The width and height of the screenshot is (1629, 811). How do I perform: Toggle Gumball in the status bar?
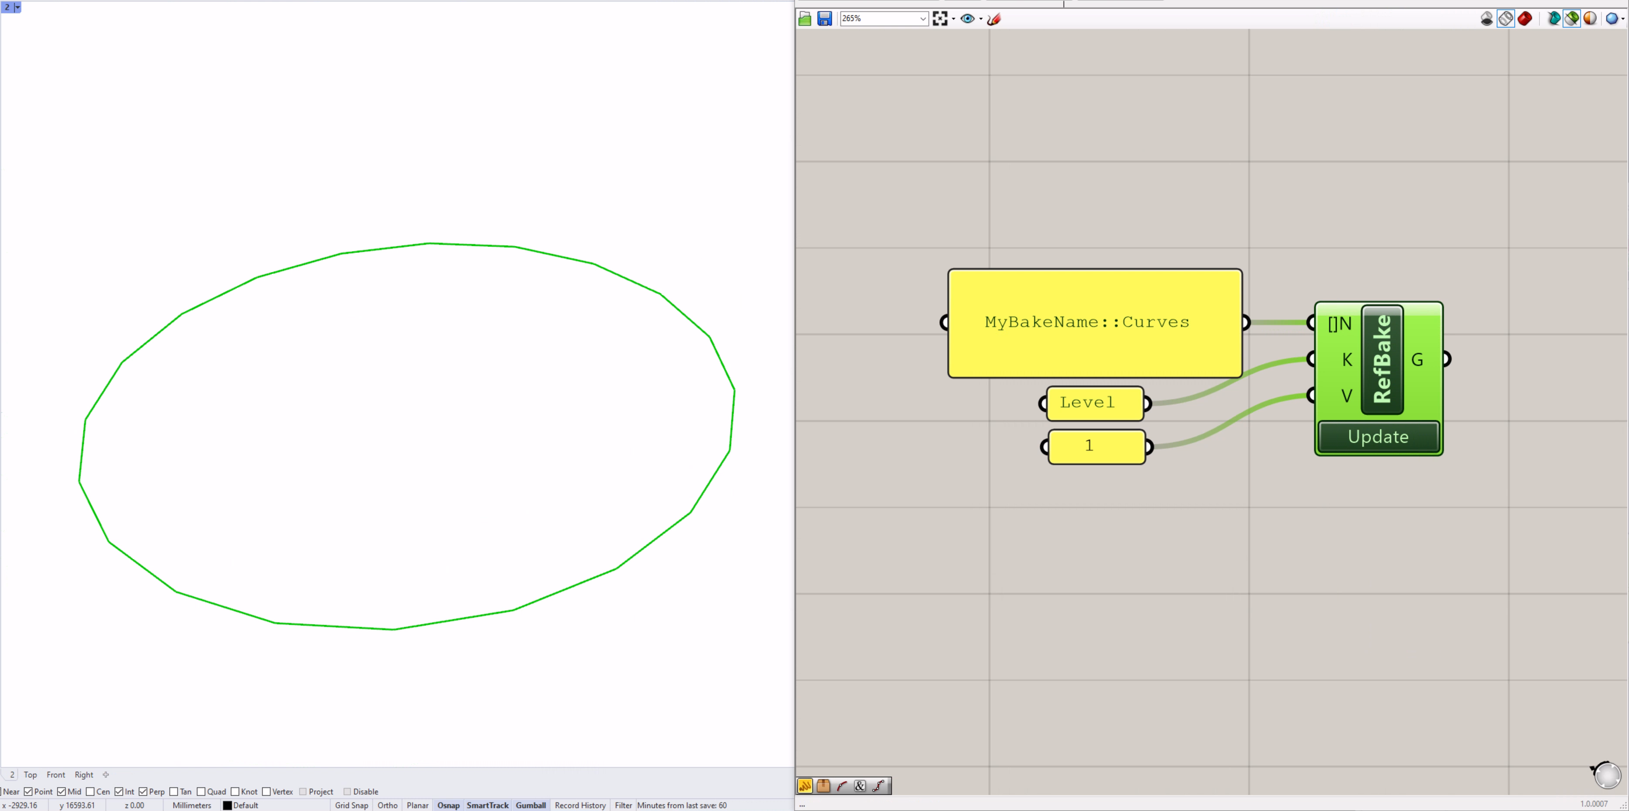531,804
